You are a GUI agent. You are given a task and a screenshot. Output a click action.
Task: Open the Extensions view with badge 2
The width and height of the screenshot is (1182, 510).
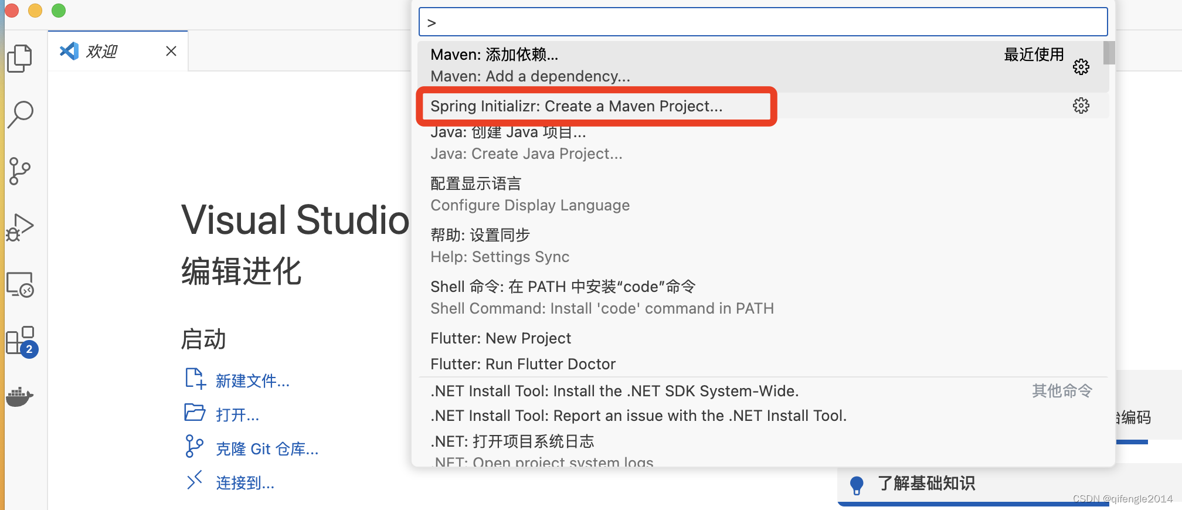tap(22, 342)
